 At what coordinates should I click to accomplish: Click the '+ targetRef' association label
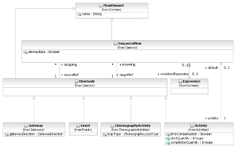point(125,75)
